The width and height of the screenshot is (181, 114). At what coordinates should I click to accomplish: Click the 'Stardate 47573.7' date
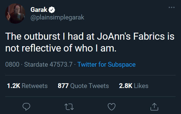(x=48, y=64)
